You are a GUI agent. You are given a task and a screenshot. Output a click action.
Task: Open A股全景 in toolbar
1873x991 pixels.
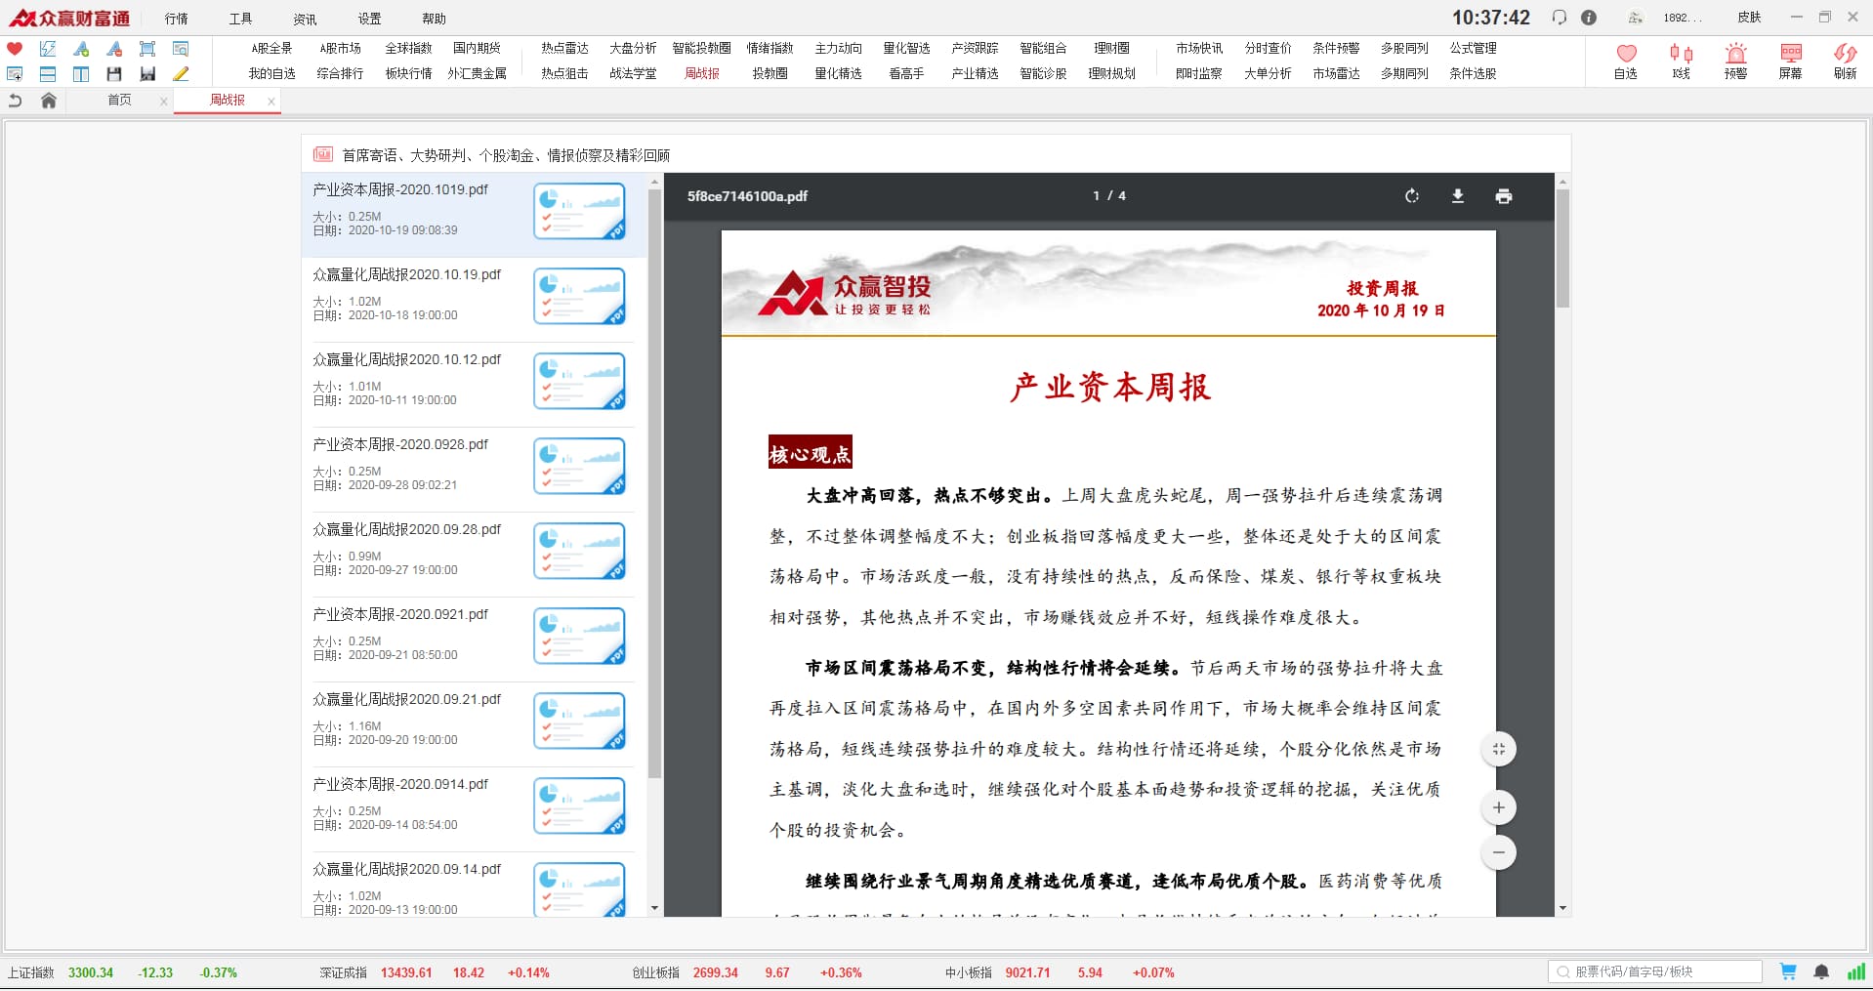[x=271, y=49]
